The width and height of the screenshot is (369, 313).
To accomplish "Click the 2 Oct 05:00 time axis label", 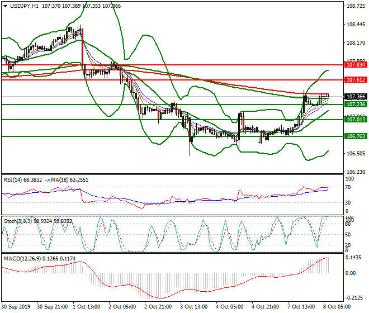I will pos(123,307).
